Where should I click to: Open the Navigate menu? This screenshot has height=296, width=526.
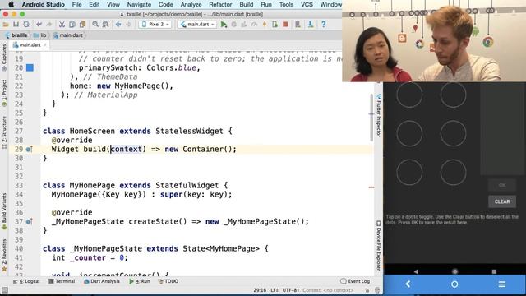pos(139,4)
